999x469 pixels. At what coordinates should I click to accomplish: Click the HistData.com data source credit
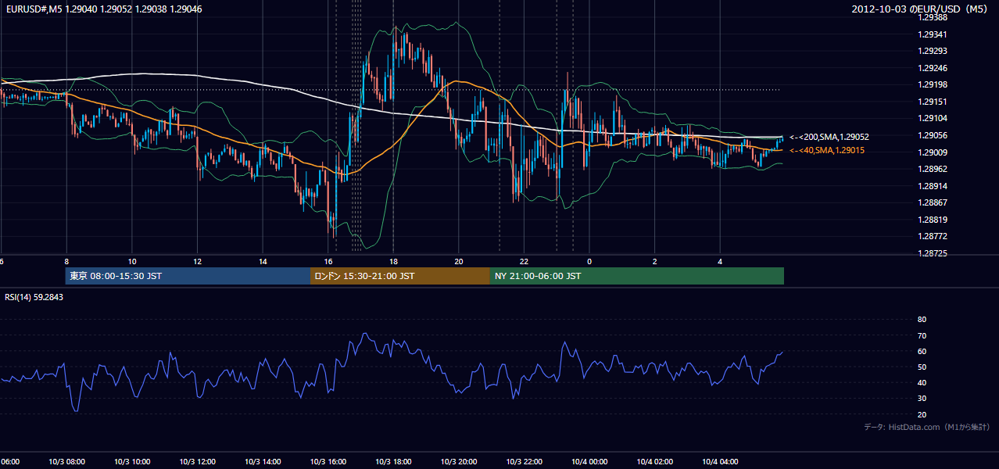click(x=926, y=427)
